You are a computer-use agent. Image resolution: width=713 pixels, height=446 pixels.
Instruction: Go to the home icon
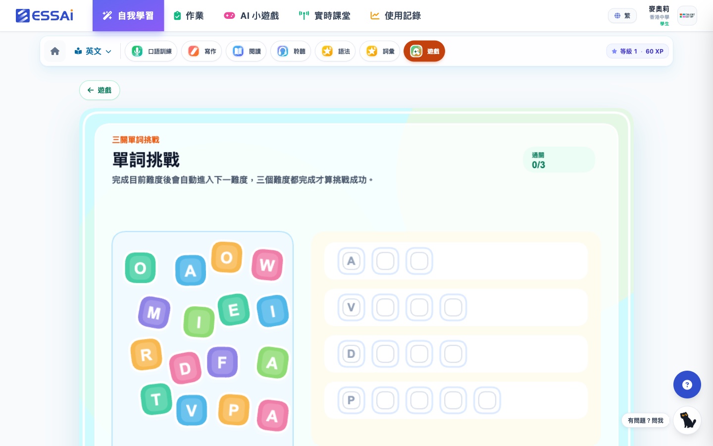tap(55, 51)
